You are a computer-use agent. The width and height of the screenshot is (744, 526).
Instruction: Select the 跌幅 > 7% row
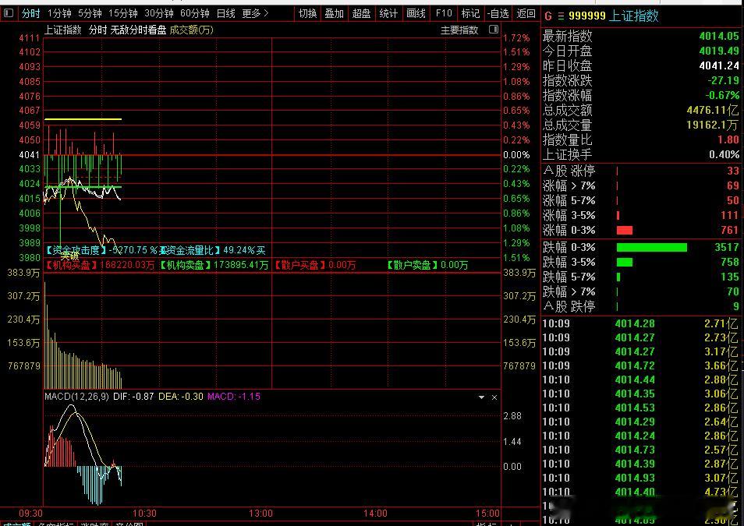click(x=640, y=291)
